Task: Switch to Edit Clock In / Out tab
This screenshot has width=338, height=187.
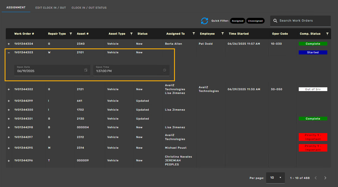Action: (51, 8)
